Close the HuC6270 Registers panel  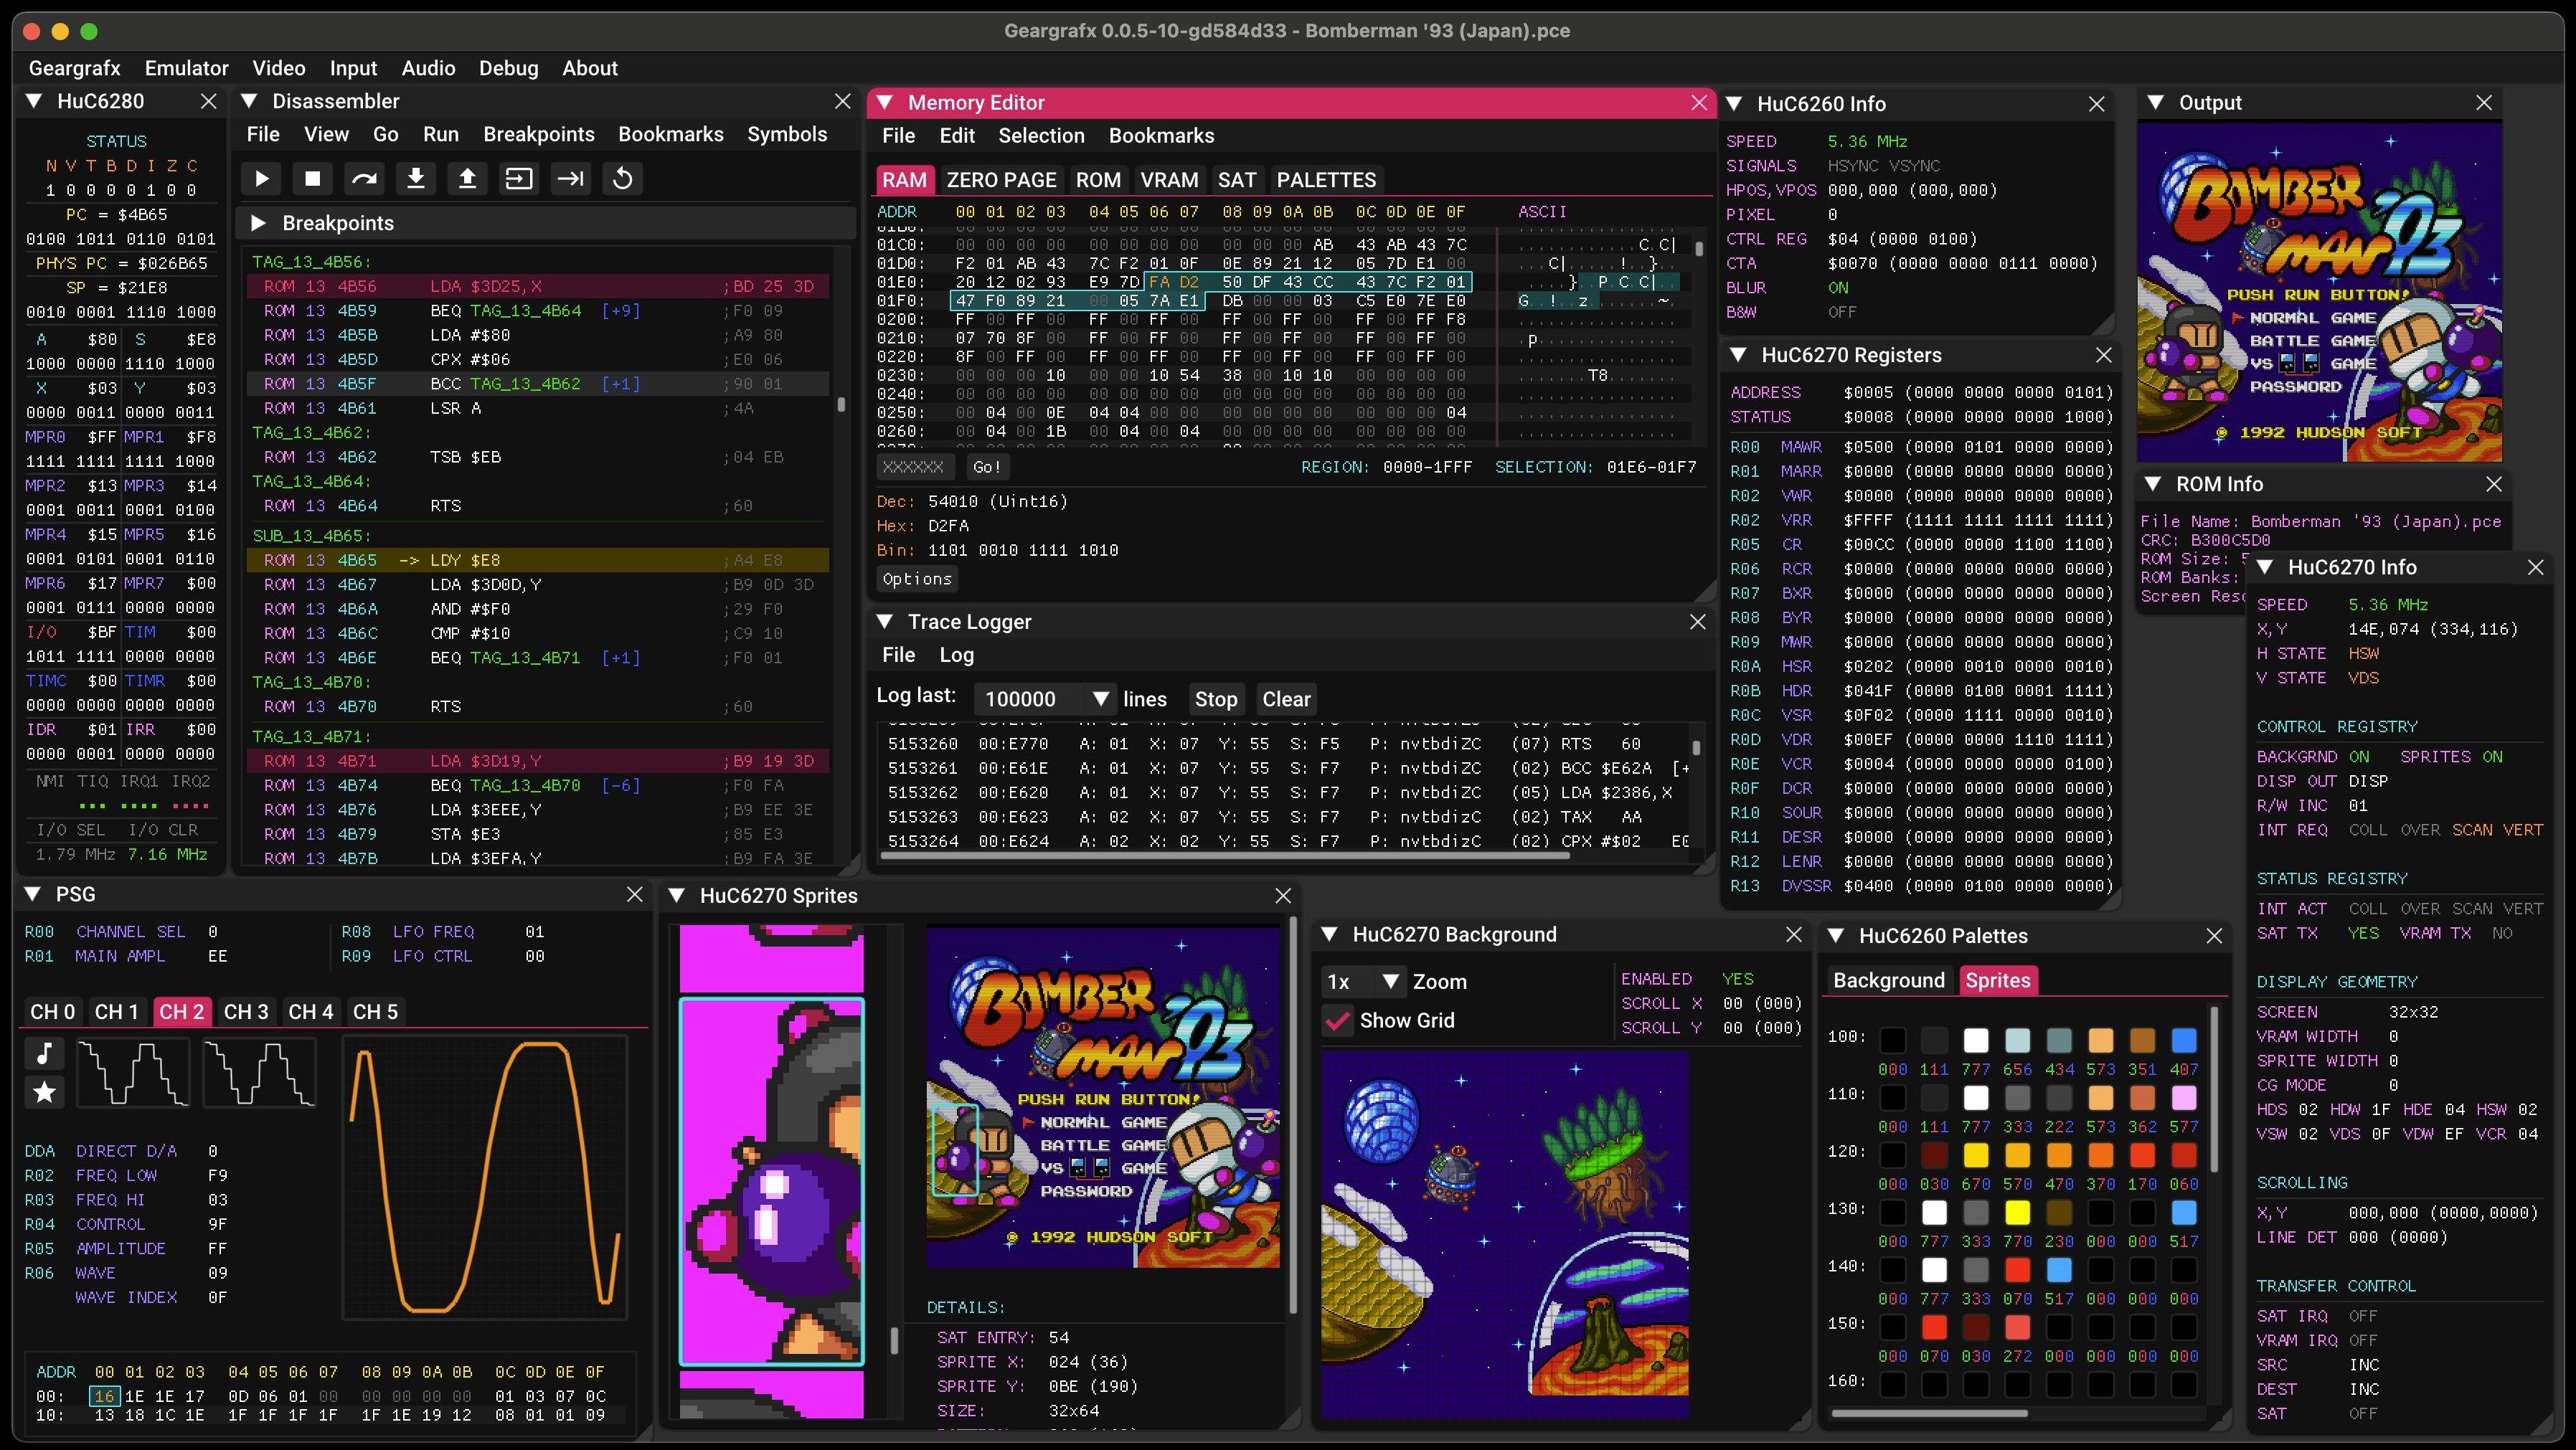tap(2103, 355)
